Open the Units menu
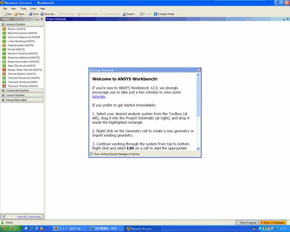Viewport: 290px width, 232px height. [33, 8]
